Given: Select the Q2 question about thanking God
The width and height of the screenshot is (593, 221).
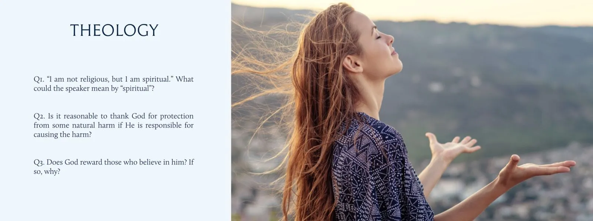Looking at the screenshot, I should pos(113,125).
